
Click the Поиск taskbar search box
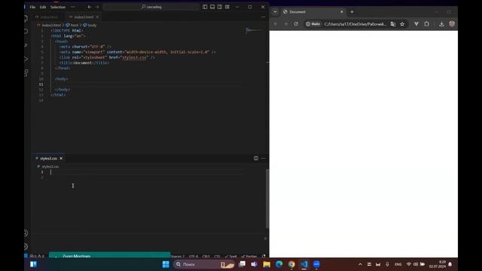click(204, 264)
